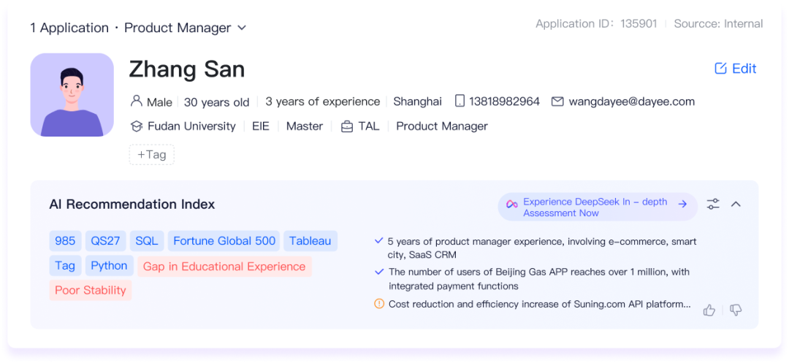789x363 pixels.
Task: Select the Python skill tag
Action: pos(110,266)
